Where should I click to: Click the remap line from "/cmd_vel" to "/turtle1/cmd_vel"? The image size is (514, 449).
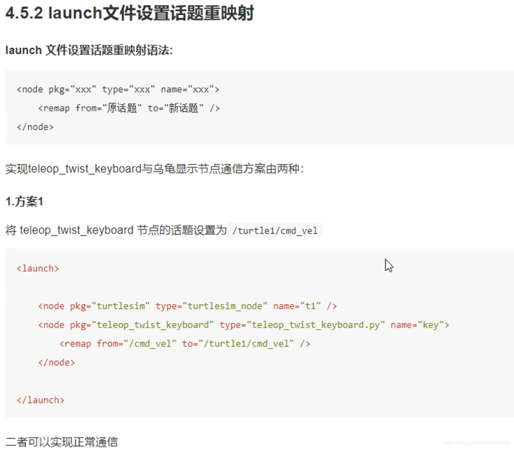(185, 344)
